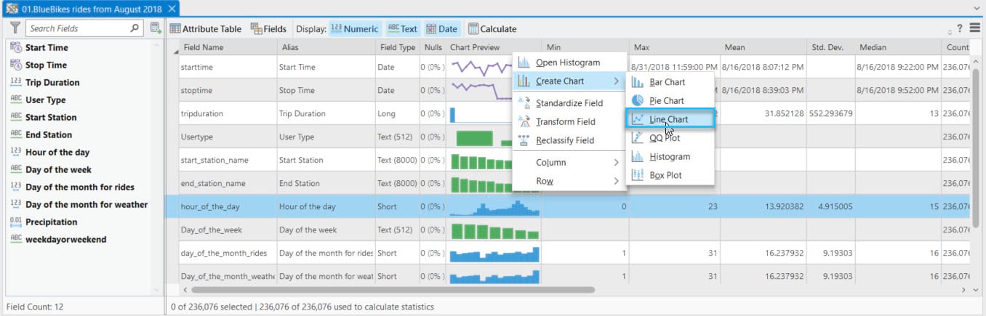
Task: Expand the Row submenu
Action: pyautogui.click(x=569, y=181)
